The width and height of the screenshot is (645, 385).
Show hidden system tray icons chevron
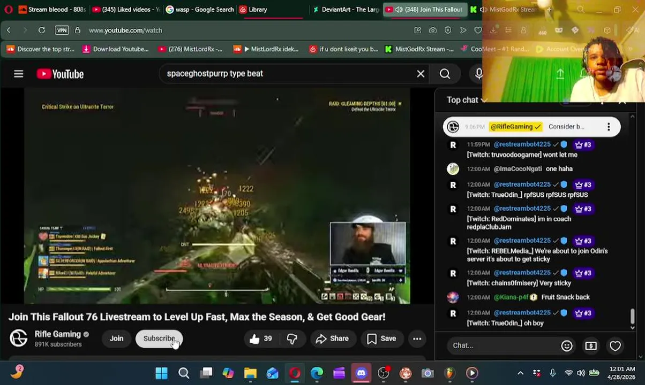520,373
